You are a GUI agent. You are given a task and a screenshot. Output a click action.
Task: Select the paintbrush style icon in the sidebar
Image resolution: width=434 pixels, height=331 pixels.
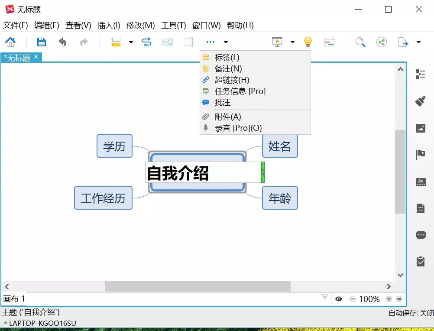point(420,101)
